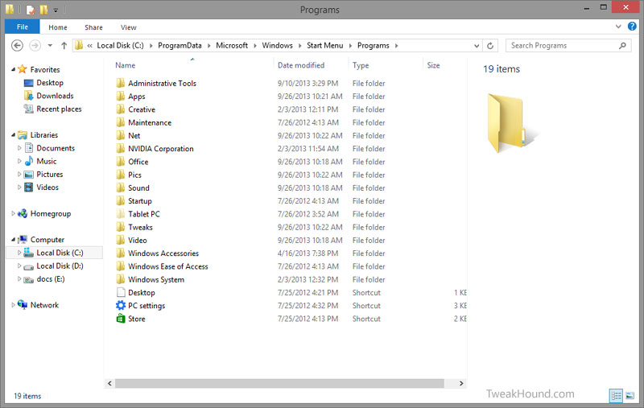Viewport: 644px width, 408px height.
Task: Select the Creative folder row
Action: (x=290, y=109)
